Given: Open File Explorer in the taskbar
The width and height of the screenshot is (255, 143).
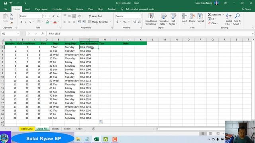Looking at the screenshot, I should (x=78, y=139).
